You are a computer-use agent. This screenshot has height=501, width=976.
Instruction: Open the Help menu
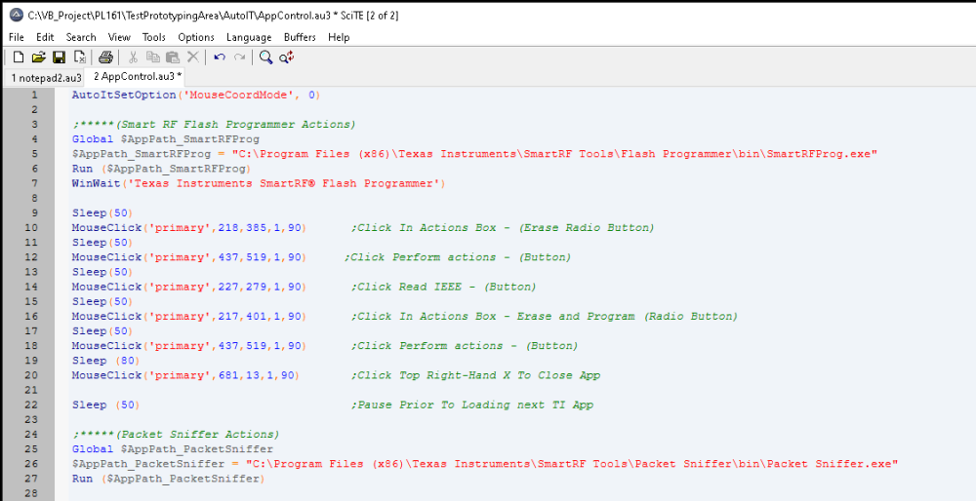click(339, 37)
